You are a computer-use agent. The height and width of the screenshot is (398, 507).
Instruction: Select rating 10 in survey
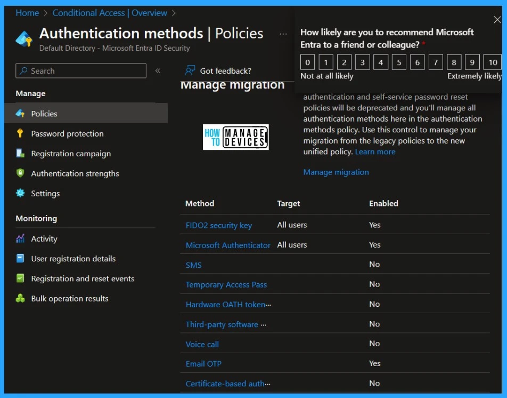492,62
